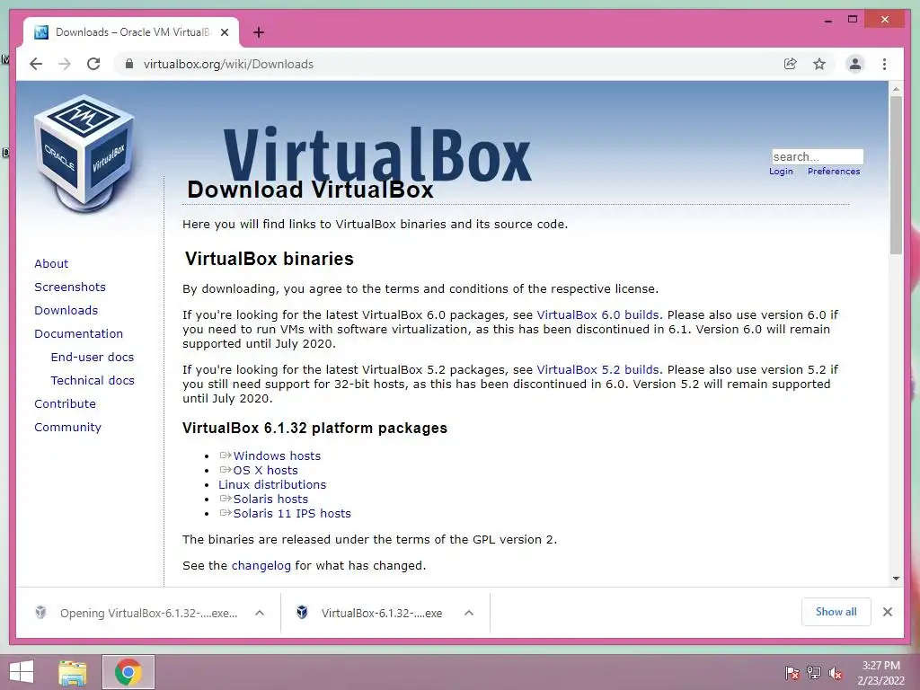Click the VirtualBox cube logo

point(85,153)
